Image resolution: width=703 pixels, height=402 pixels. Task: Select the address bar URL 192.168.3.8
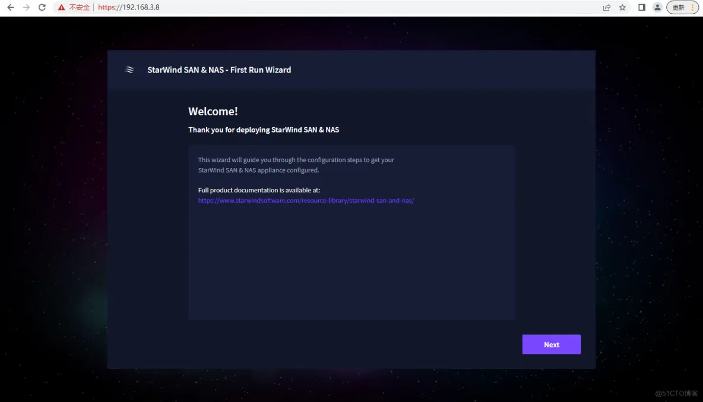[x=129, y=7]
